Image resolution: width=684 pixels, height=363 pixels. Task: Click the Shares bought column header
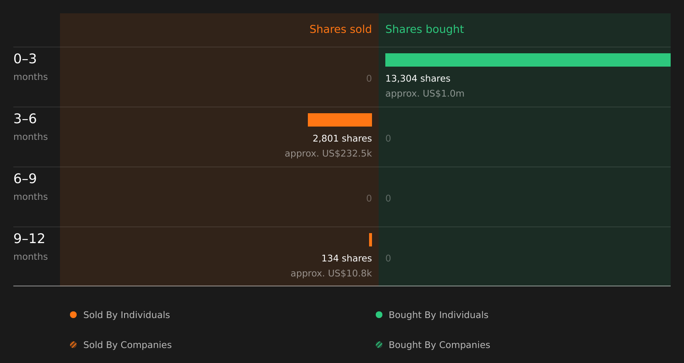coord(424,29)
